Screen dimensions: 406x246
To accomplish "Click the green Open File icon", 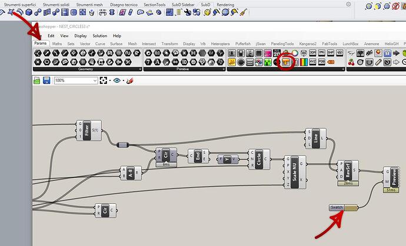I will click(36, 80).
